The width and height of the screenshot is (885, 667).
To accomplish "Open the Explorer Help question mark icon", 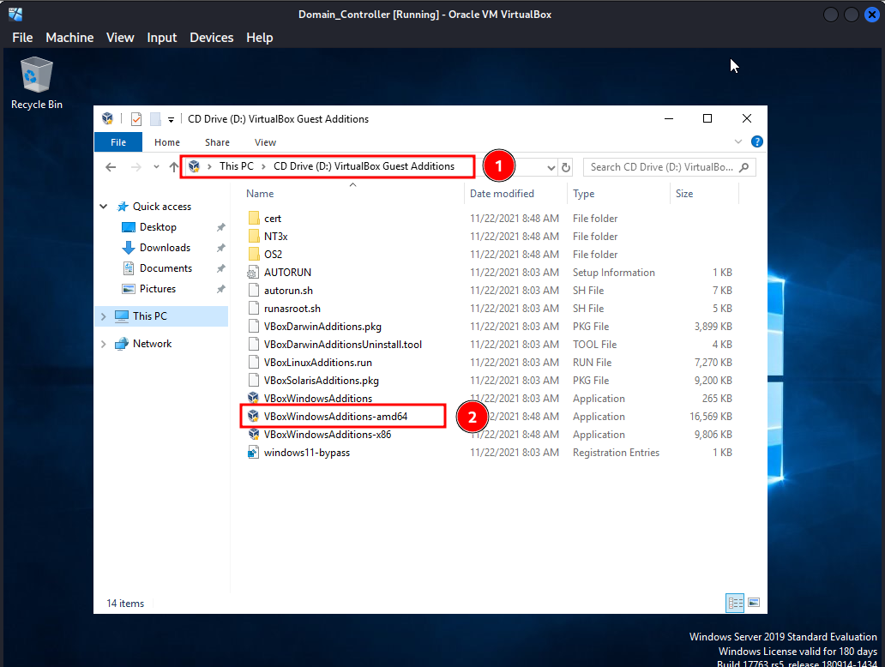I will point(757,141).
